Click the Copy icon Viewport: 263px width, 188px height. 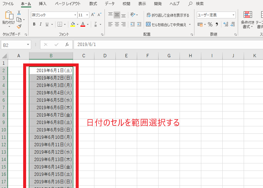click(19, 20)
